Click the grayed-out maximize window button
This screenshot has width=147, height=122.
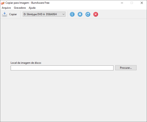click(132, 3)
